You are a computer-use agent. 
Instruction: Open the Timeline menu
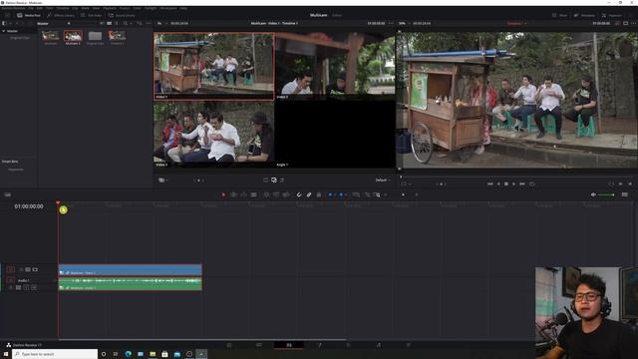tap(62, 8)
